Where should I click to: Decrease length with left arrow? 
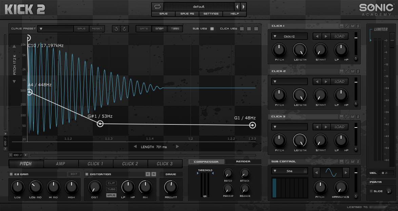click(135, 146)
